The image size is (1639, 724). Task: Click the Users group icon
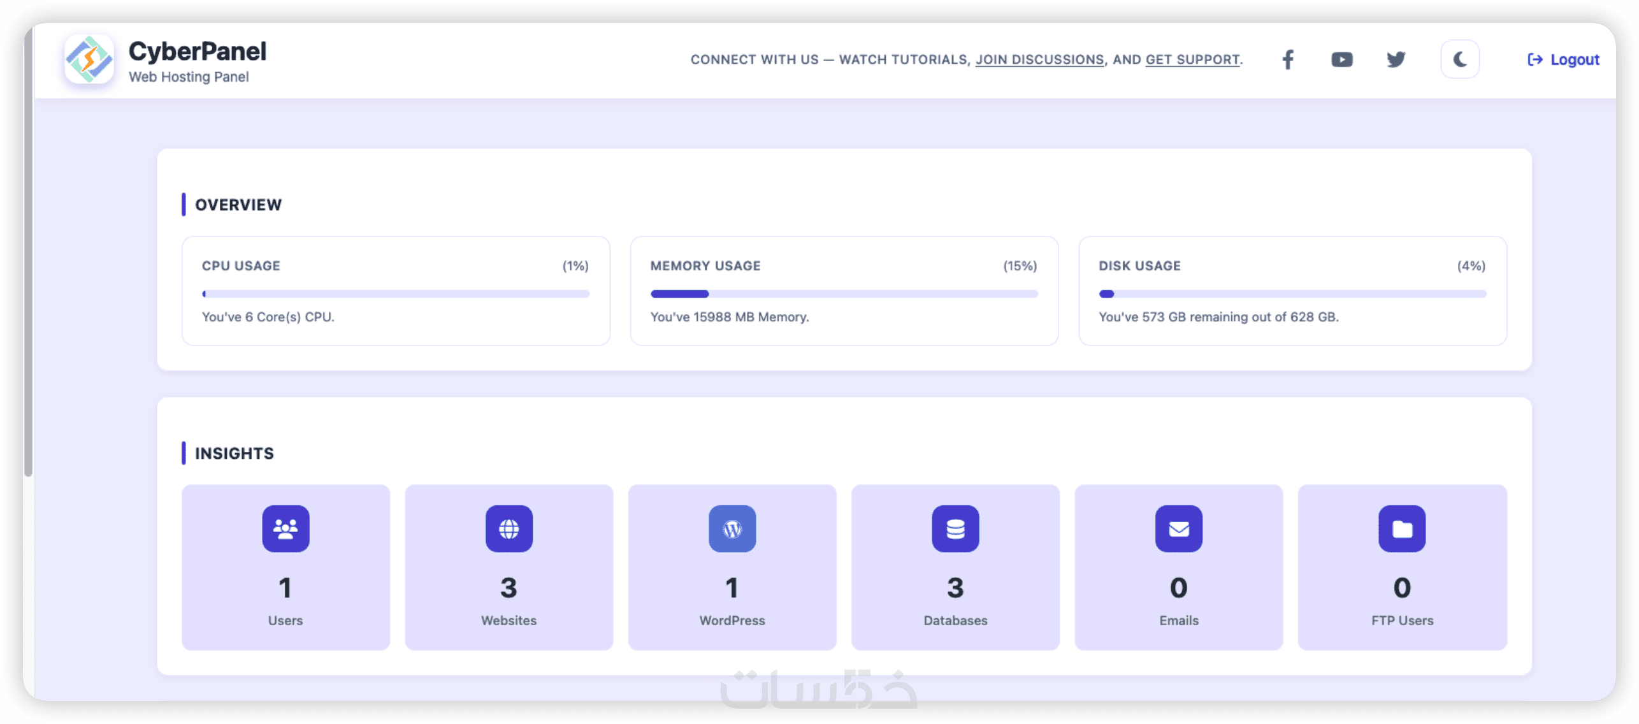[x=285, y=528]
